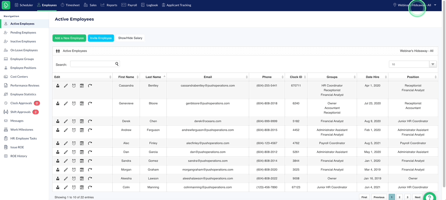Click the clock icon for Sandra Gomez
446x200 pixels.
coord(74,161)
